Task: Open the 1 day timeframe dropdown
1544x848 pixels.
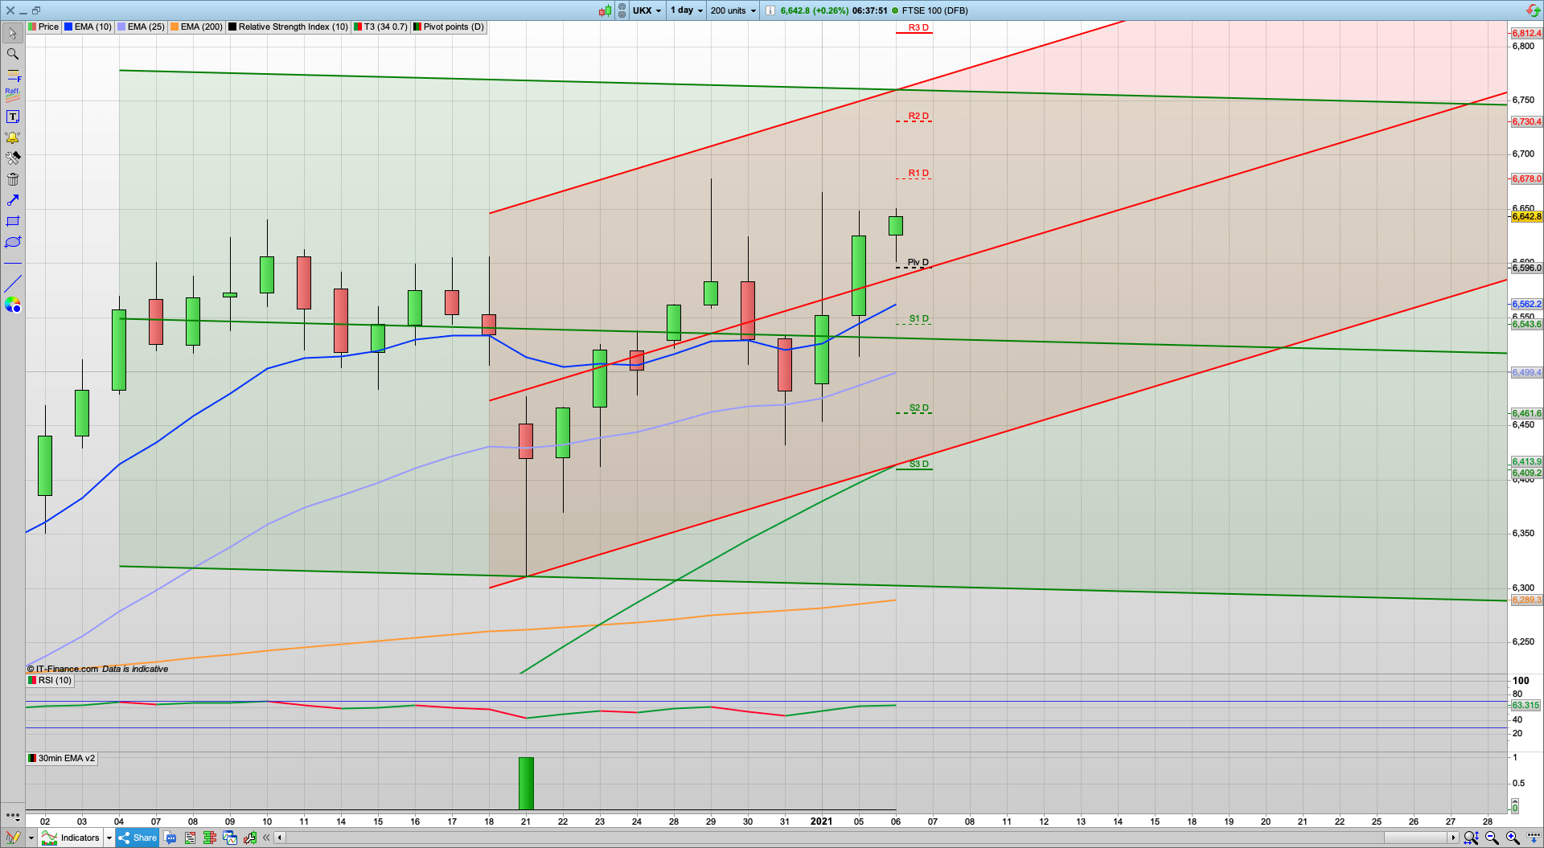Action: click(686, 10)
